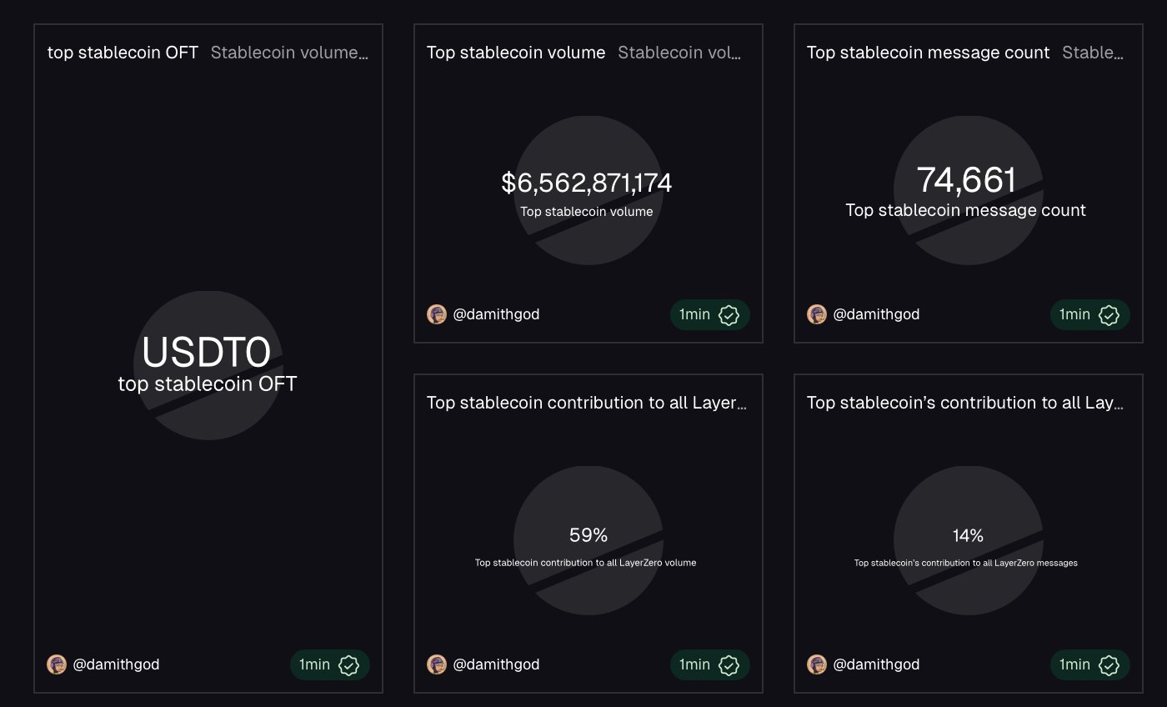Click damithgod avatar on the 59% contribution card
The height and width of the screenshot is (707, 1167).
pos(437,664)
